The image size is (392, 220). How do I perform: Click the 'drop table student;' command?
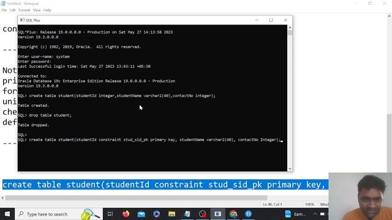(x=50, y=116)
